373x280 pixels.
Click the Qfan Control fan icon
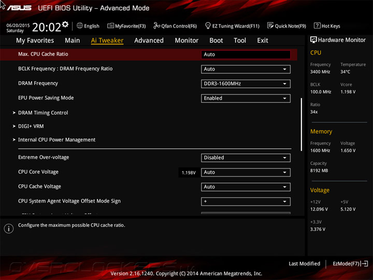[157, 25]
